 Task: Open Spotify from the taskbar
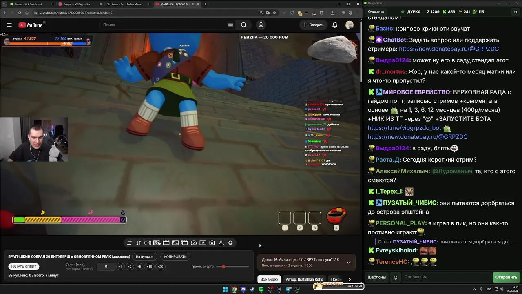pos(261,290)
